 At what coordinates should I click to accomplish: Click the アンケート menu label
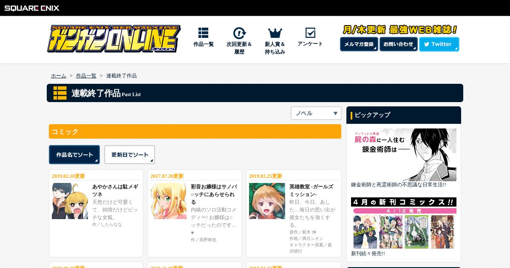[x=310, y=44]
